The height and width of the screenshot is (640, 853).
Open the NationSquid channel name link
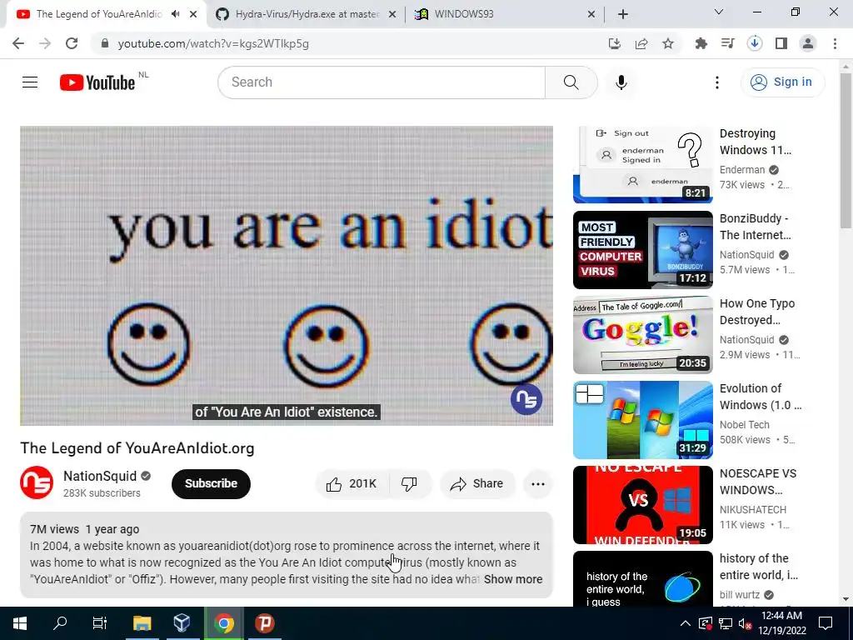(100, 476)
